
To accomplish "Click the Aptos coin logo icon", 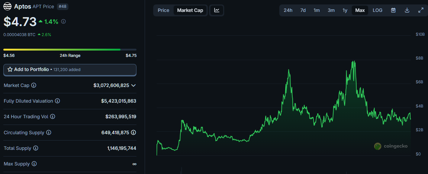I will (7, 6).
